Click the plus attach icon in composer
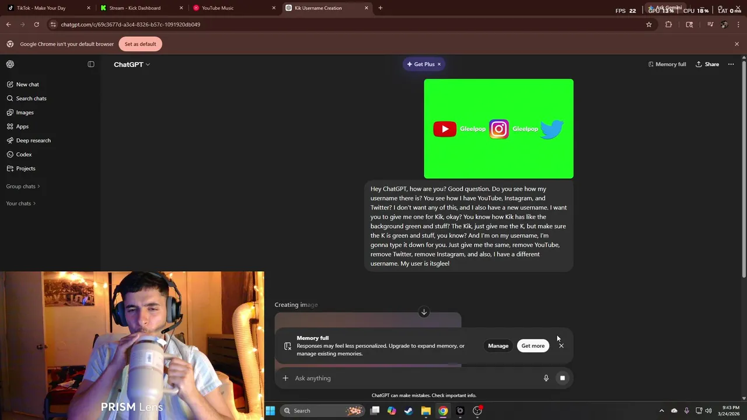747x420 pixels. point(285,378)
